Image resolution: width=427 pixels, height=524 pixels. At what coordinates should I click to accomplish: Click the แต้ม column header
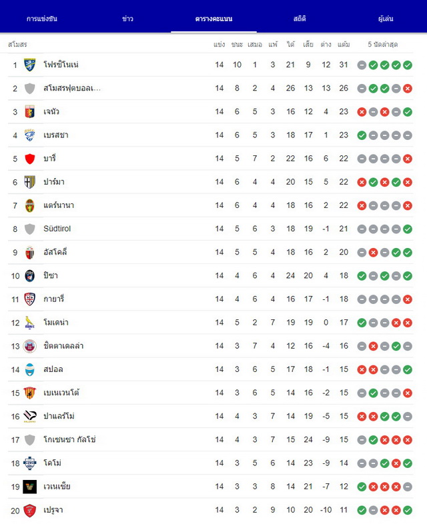click(x=344, y=44)
